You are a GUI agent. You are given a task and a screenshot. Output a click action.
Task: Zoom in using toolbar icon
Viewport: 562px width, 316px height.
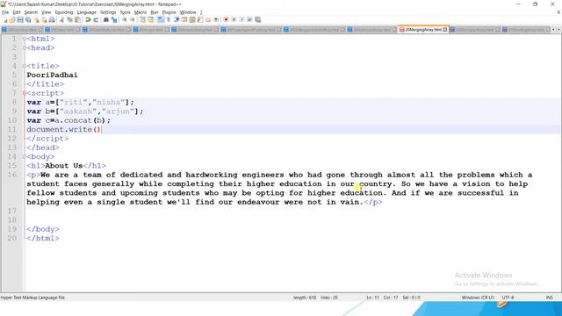(125, 19)
